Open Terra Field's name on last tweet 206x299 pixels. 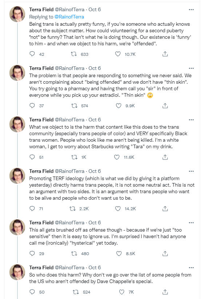pos(41,267)
